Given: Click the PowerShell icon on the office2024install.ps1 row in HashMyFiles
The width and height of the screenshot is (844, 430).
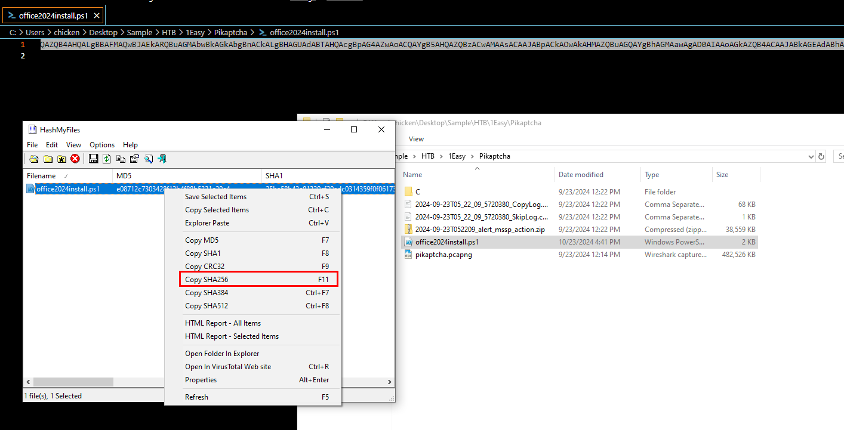Looking at the screenshot, I should [30, 189].
